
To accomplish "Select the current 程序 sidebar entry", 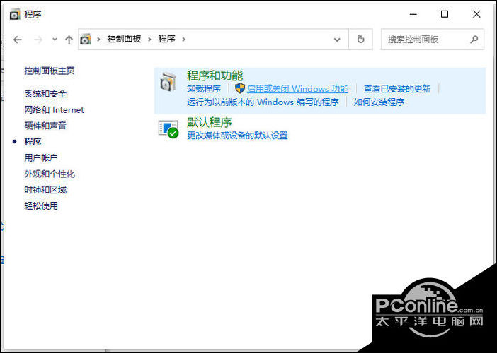I will point(33,142).
